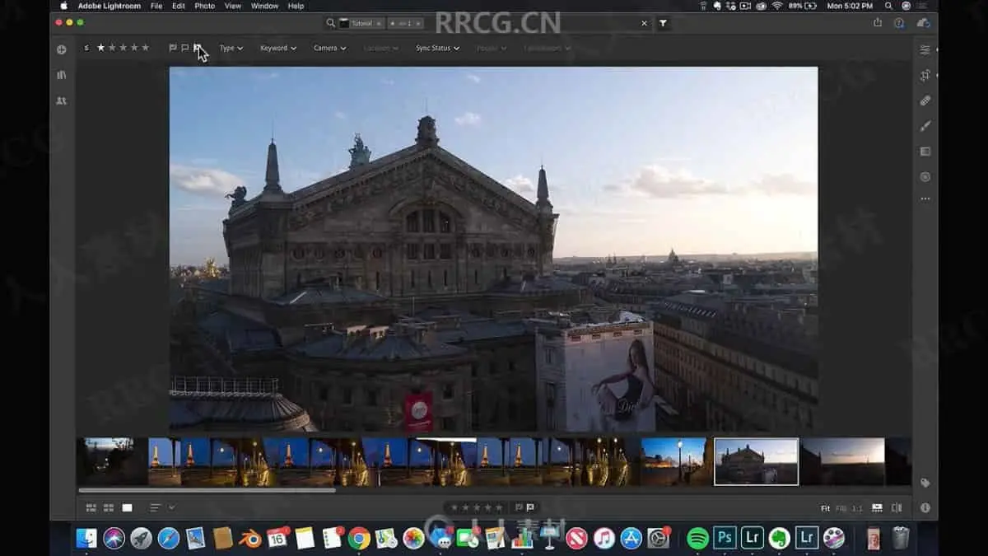Toggle the filter funnel button
988x556 pixels.
663,23
